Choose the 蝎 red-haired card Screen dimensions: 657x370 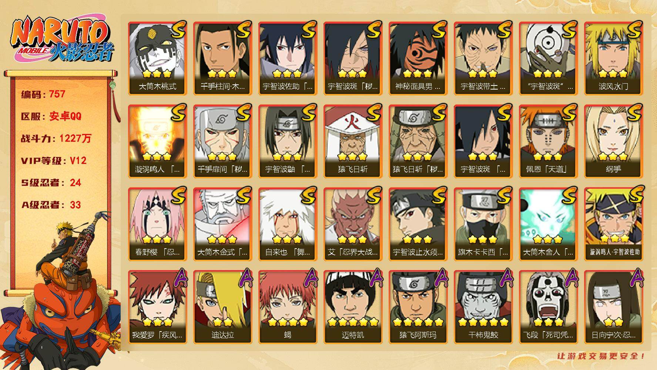tap(288, 307)
